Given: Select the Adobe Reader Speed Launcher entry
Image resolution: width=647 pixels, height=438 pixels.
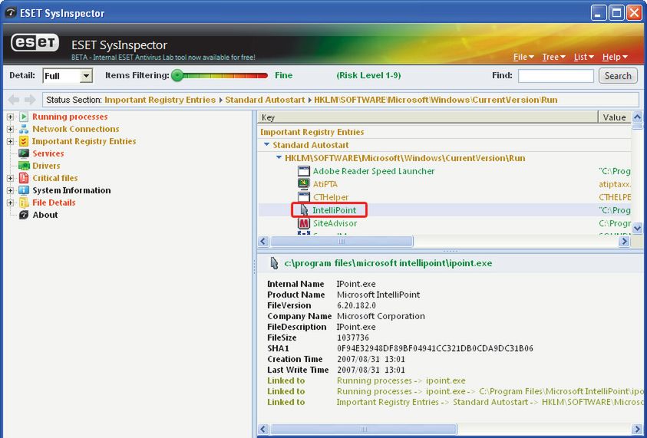Looking at the screenshot, I should [374, 171].
